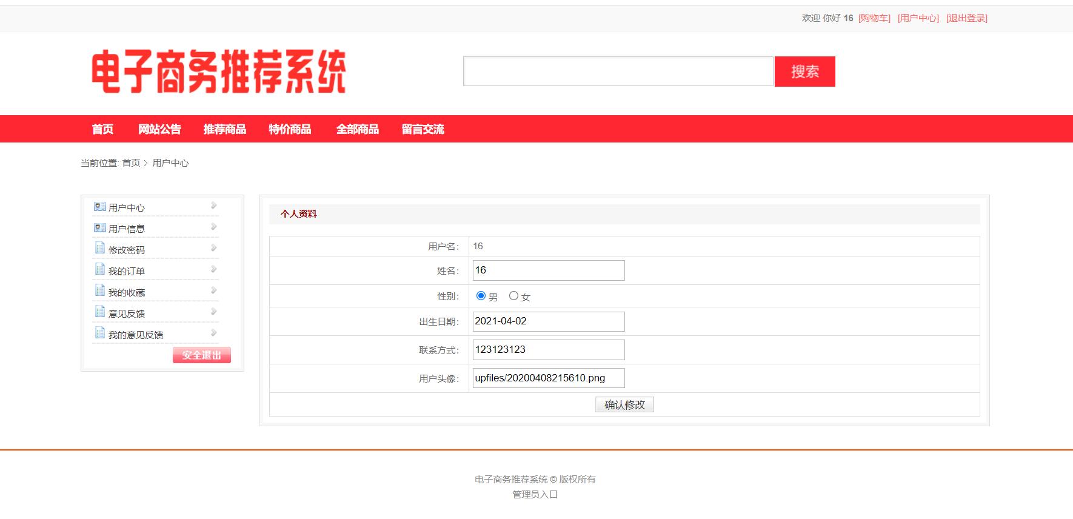Image resolution: width=1073 pixels, height=519 pixels.
Task: Go to 推荐商品 in the nav bar
Action: [225, 129]
